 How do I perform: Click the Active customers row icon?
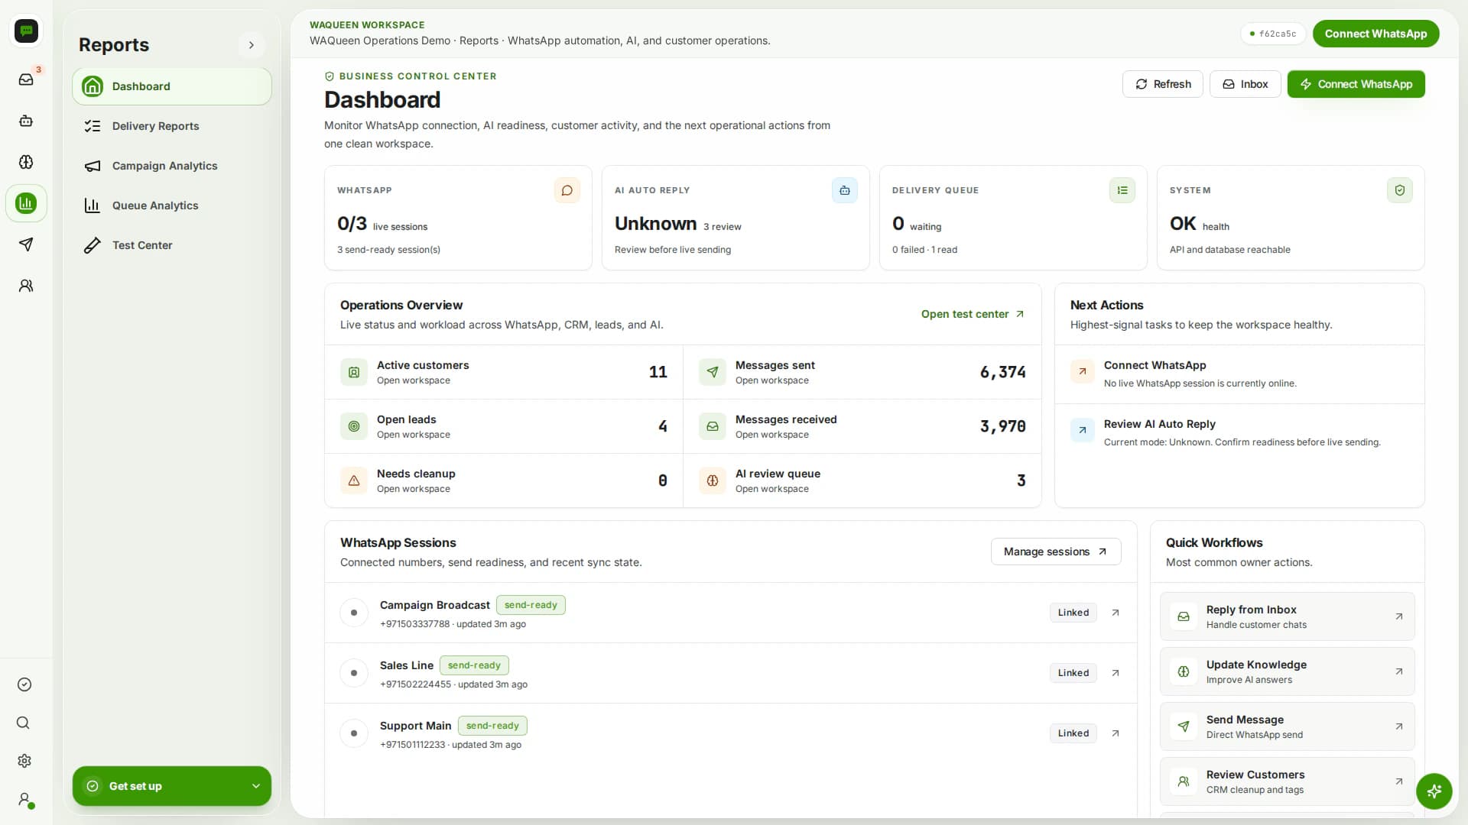coord(354,372)
